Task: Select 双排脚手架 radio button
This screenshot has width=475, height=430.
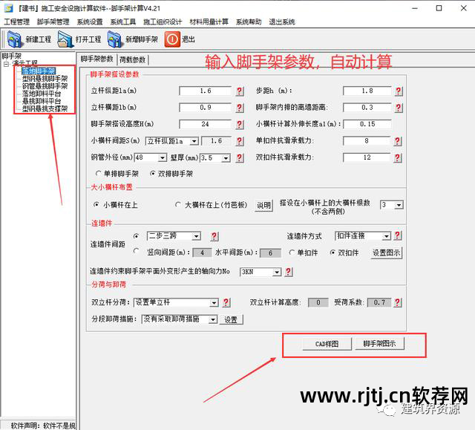Action: pyautogui.click(x=153, y=174)
